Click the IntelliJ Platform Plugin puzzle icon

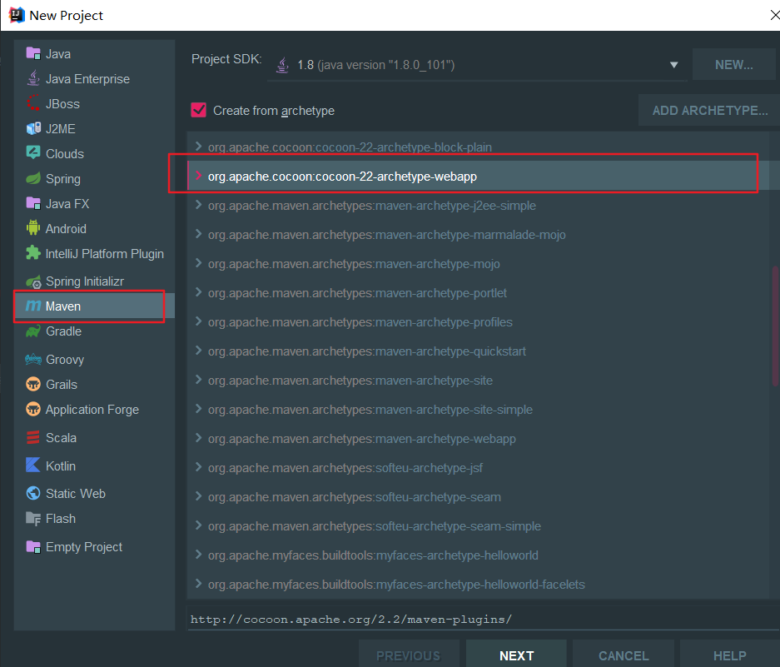click(33, 253)
